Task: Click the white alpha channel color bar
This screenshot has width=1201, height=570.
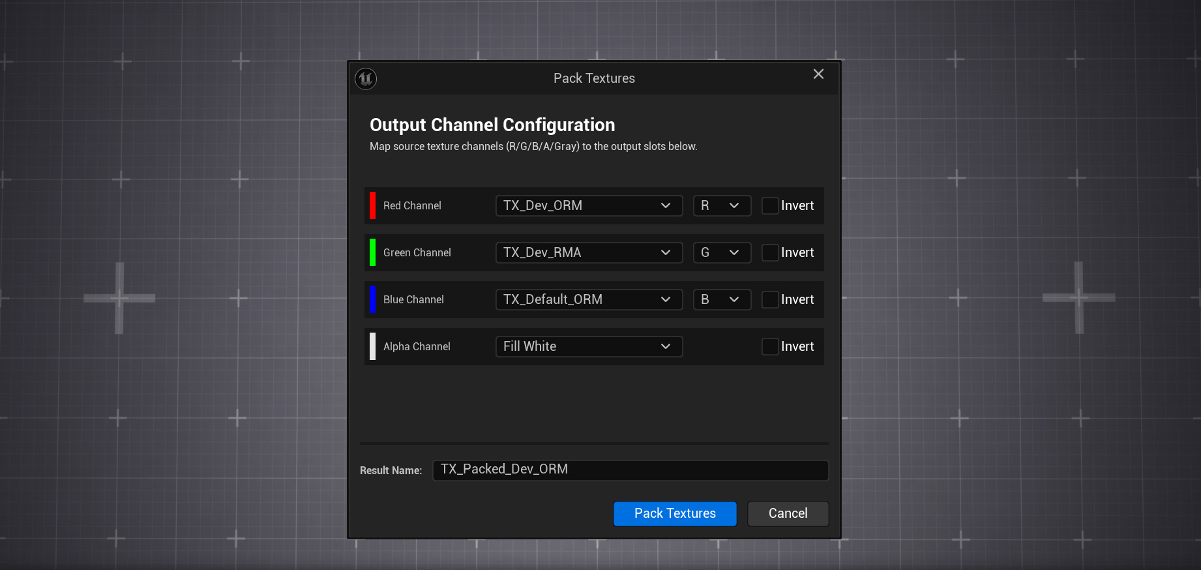Action: point(372,346)
